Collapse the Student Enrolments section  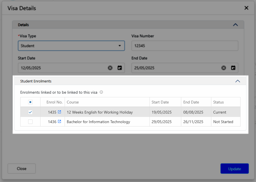(237, 81)
